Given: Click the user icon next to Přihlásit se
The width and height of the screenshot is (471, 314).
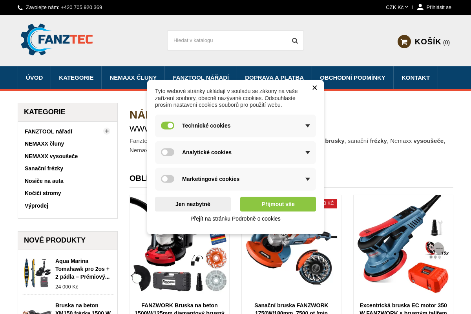Looking at the screenshot, I should click(420, 7).
